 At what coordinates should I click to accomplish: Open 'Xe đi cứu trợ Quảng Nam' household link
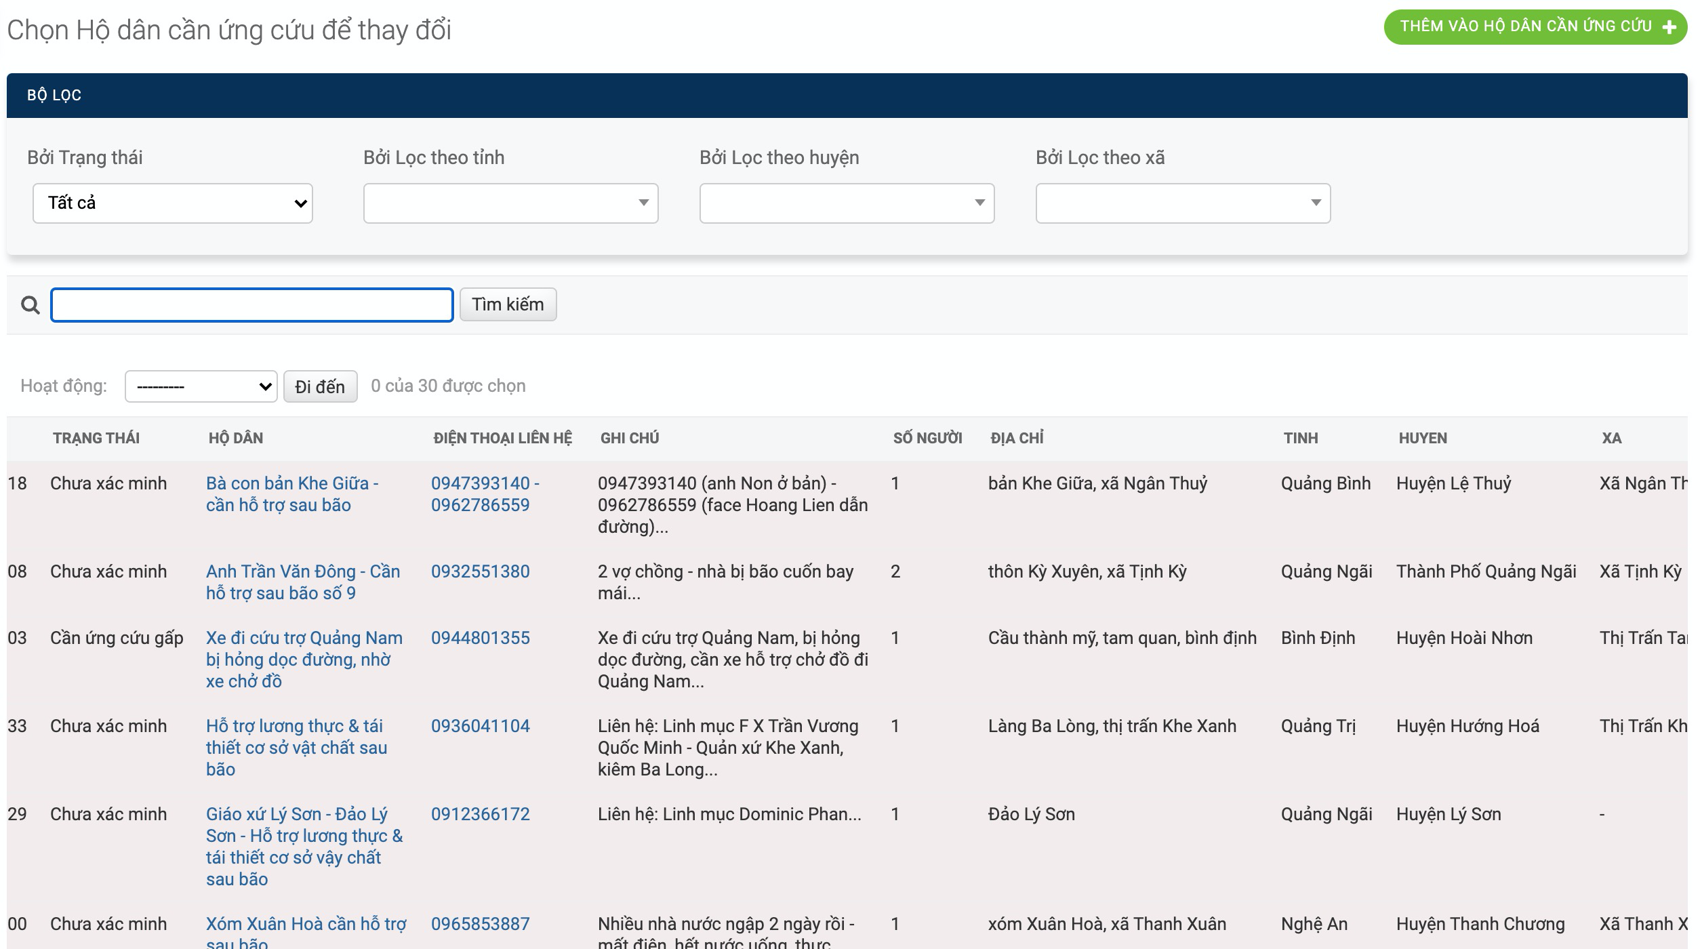point(304,660)
